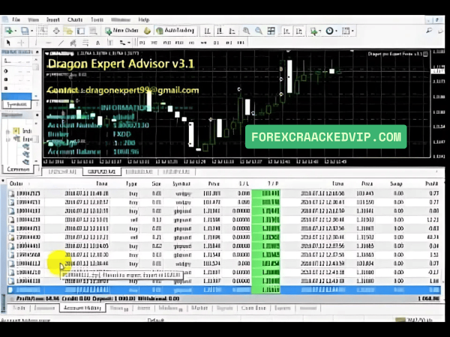Expand the Indicators dropdown arrow
The width and height of the screenshot is (450, 337).
click(x=319, y=31)
